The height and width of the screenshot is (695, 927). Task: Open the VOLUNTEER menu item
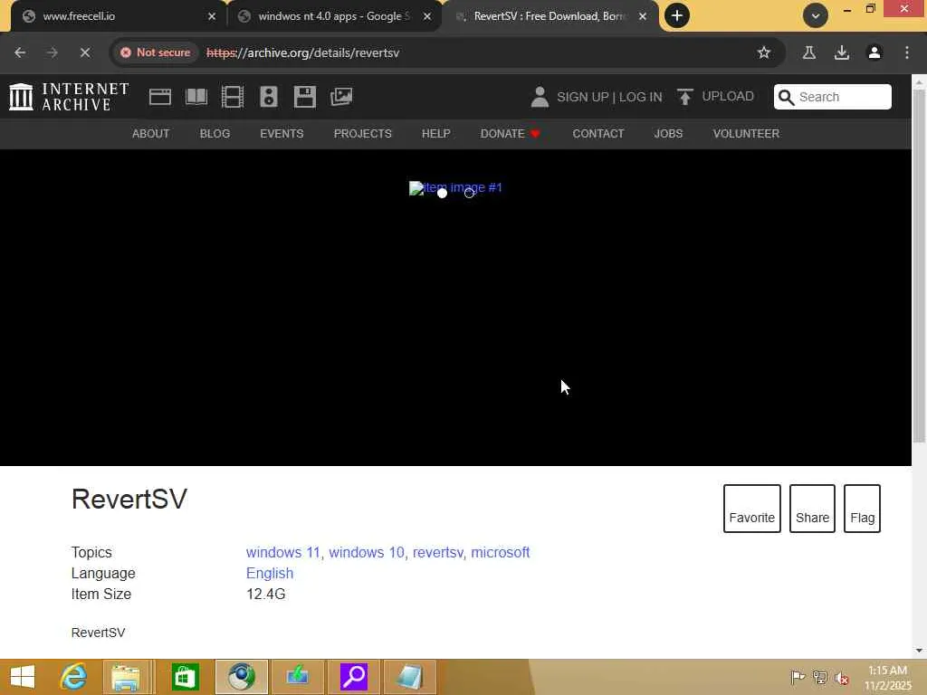coord(746,134)
